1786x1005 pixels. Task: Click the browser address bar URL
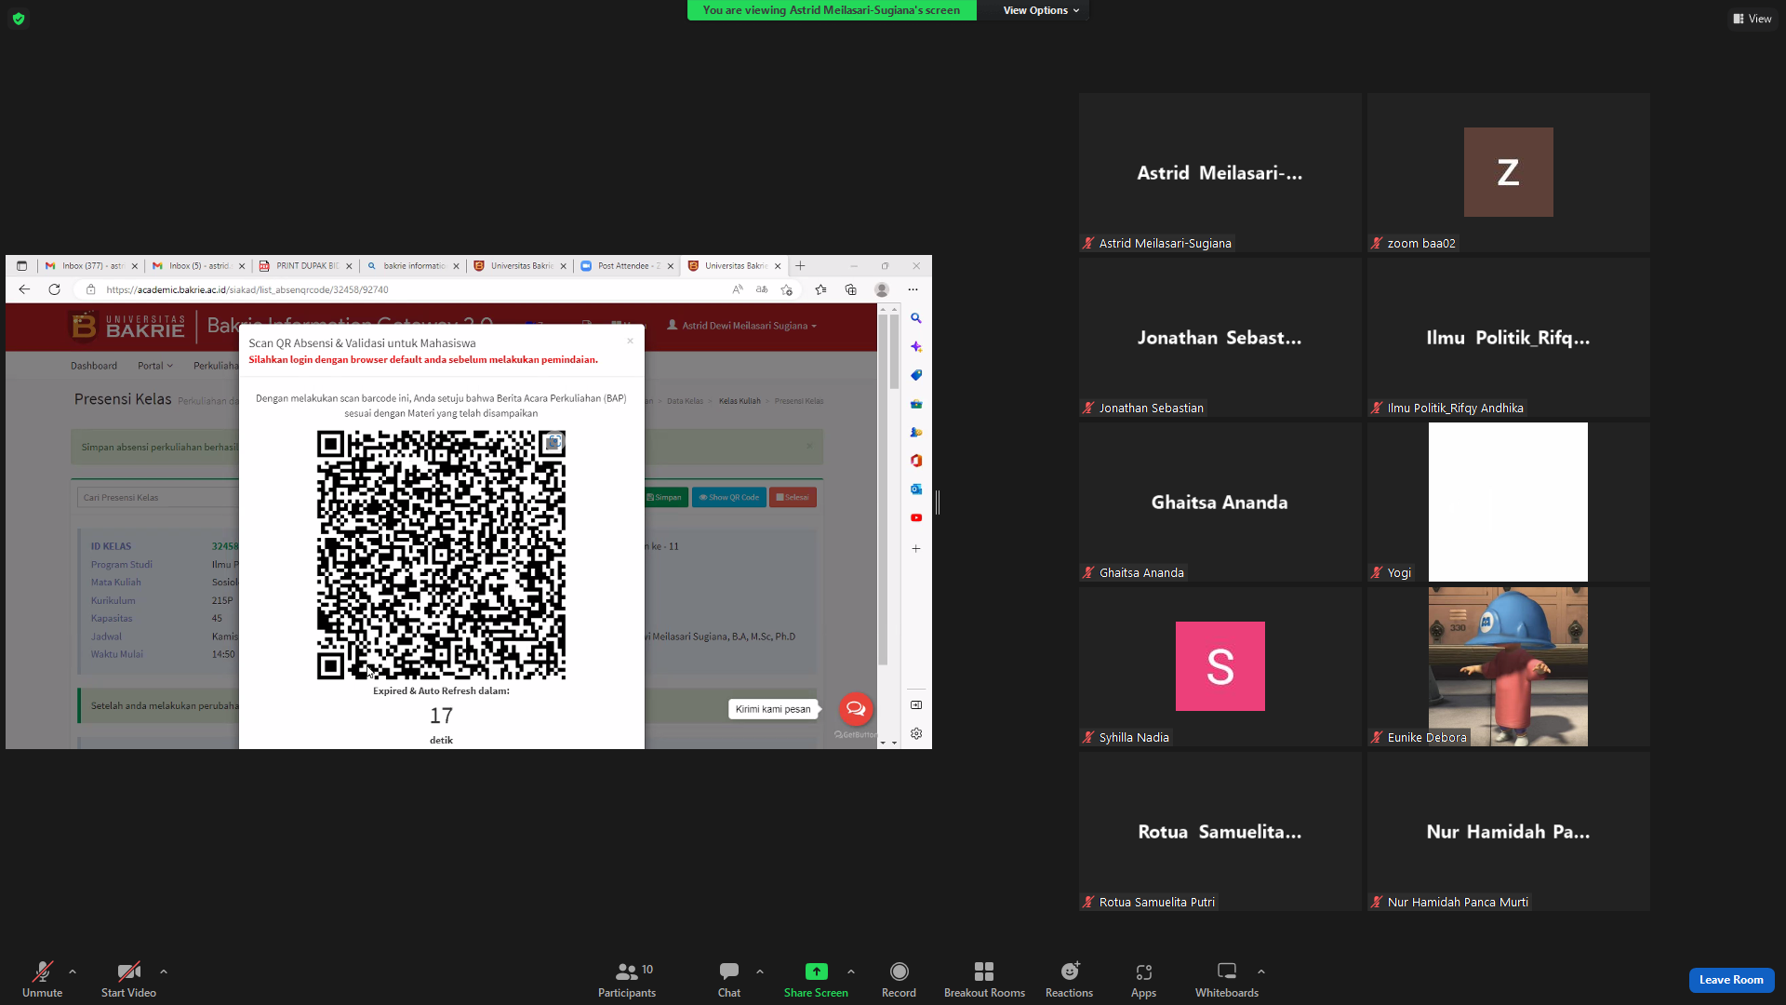(247, 290)
